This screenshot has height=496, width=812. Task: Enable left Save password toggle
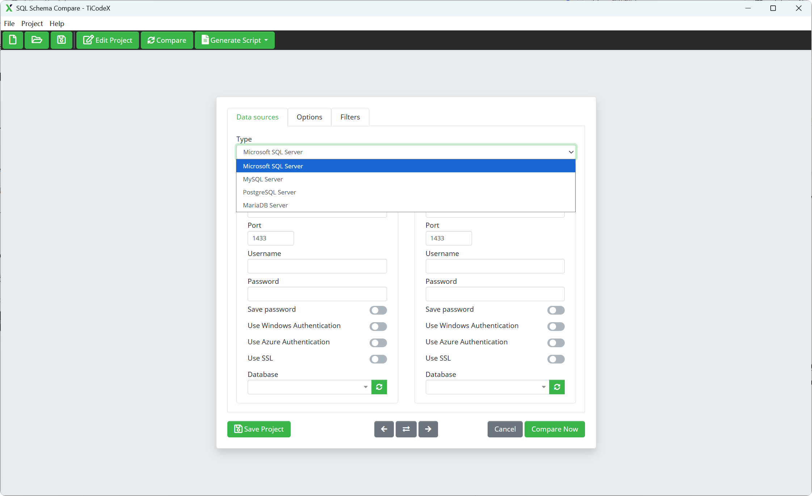pos(378,310)
